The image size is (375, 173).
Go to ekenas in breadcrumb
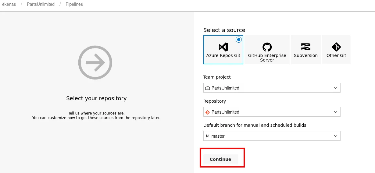9,5
